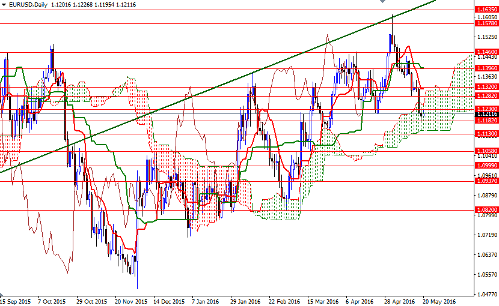This screenshot has height=306, width=499.
Task: Click the 1.14600 resistance level label
Action: [486, 53]
